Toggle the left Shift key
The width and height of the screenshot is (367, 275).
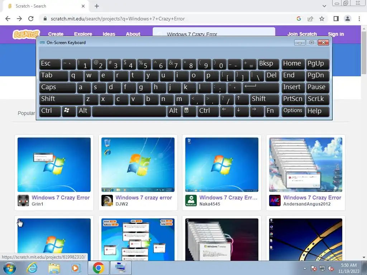point(61,100)
